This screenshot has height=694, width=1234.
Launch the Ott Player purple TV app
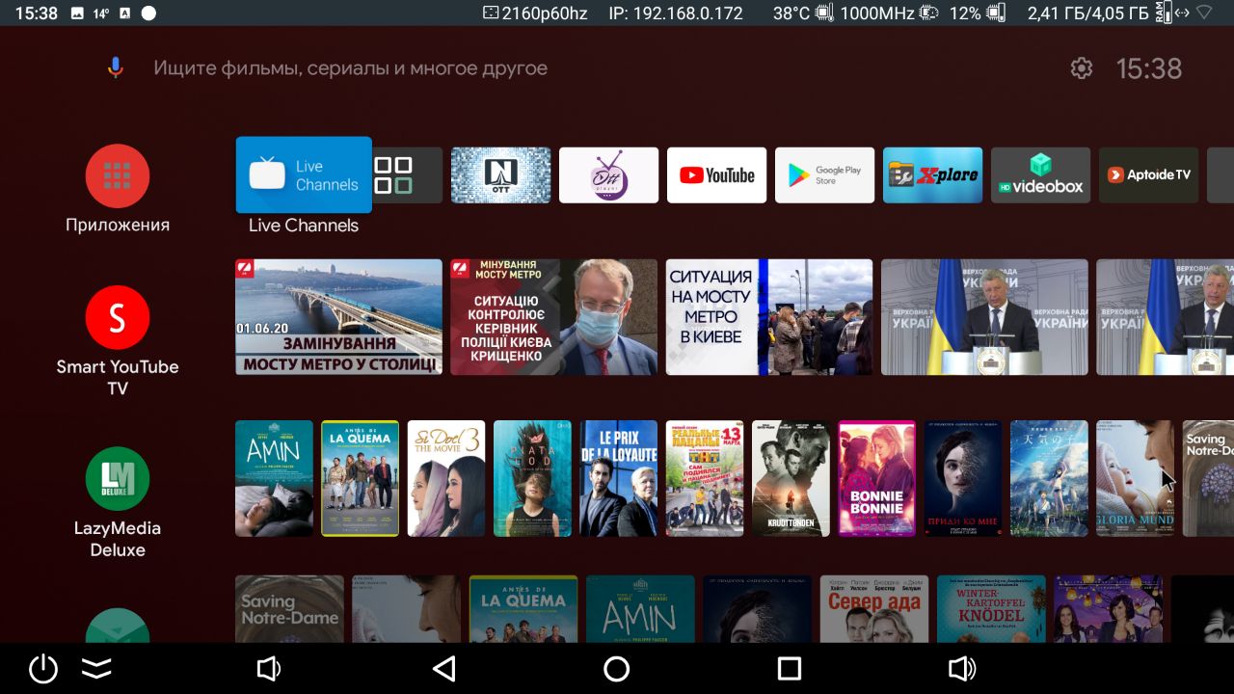609,175
